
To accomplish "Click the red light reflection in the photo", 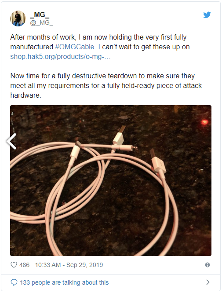I will click(204, 122).
